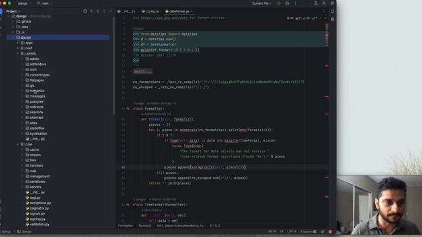The width and height of the screenshot is (422, 237).
Task: Open the main git branch dropdown
Action: tap(45, 3)
